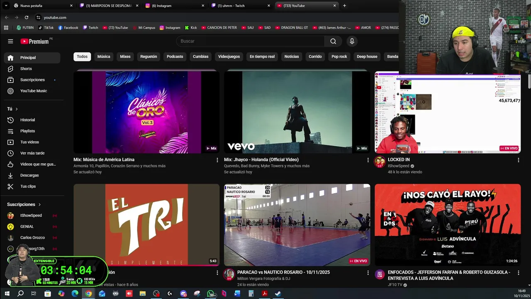Select the Videojuegos filter chip
Screen dimensions: 531x299
(x=229, y=56)
